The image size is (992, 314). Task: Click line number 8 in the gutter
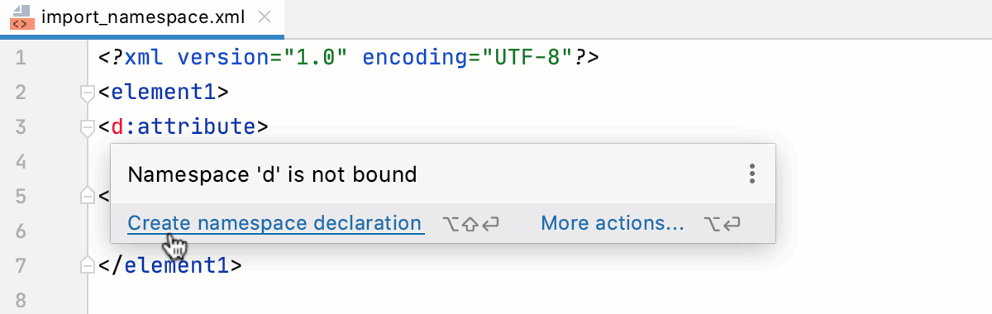tap(21, 298)
